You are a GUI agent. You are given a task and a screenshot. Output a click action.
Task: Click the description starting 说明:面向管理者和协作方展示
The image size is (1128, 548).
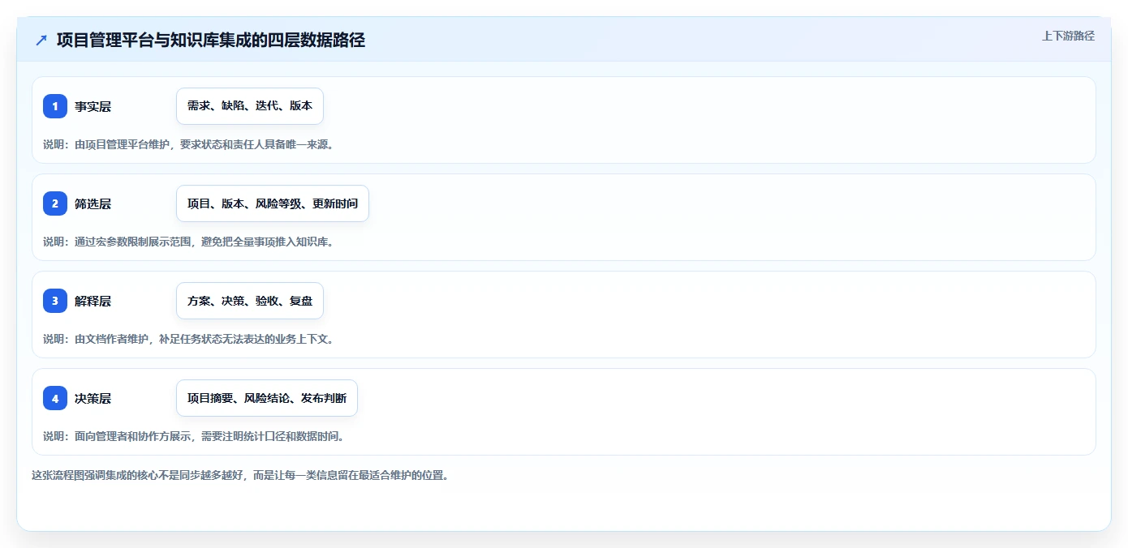coord(194,436)
